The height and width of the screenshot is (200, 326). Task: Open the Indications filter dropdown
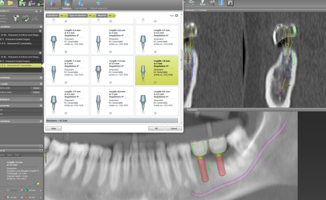(64, 15)
